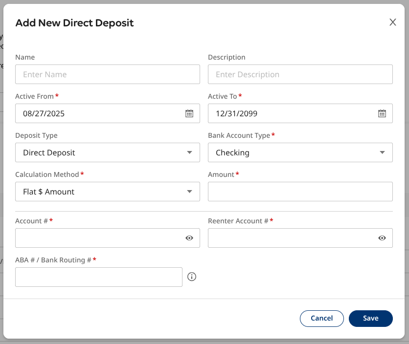Click the Active From date text
This screenshot has height=344, width=409.
click(x=44, y=113)
